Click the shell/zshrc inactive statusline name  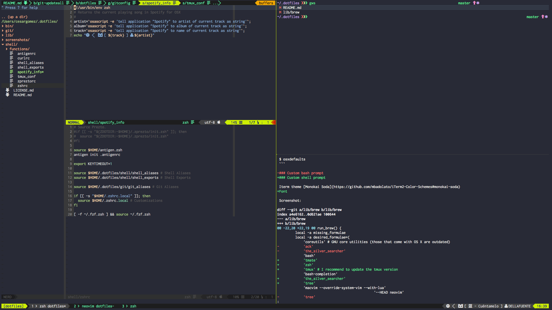pos(79,297)
